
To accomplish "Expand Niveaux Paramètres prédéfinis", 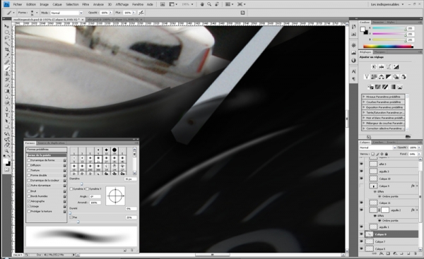I will (364, 97).
